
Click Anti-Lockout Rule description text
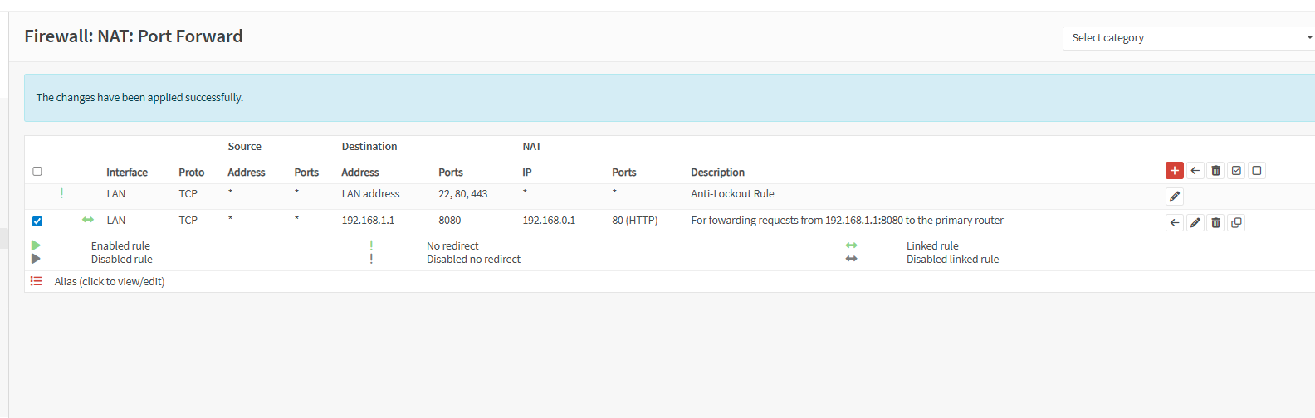[x=732, y=194]
